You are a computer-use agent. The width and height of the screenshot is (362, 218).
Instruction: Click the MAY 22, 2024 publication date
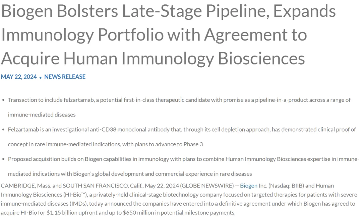[x=19, y=77]
